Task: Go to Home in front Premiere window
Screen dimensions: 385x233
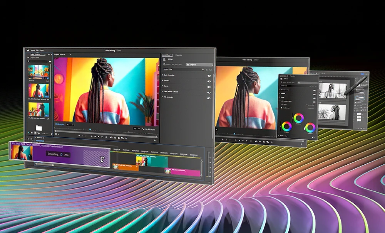Action: pos(28,51)
